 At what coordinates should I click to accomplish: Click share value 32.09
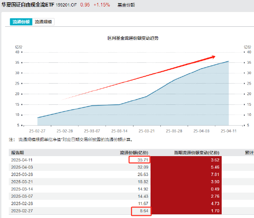[x=143, y=167]
